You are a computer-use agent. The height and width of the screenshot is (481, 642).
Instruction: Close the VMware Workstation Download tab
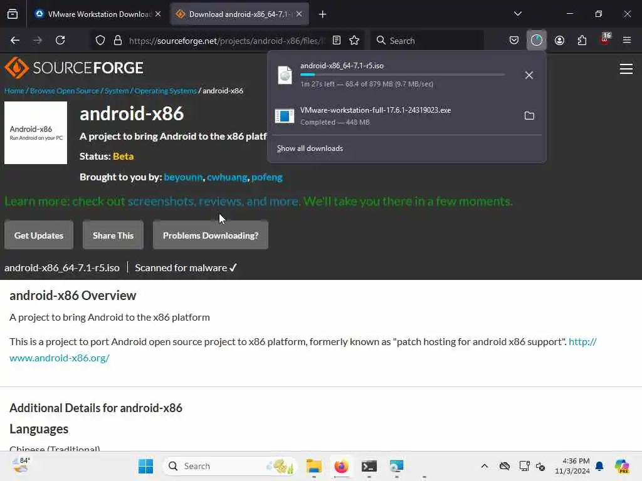pyautogui.click(x=158, y=14)
